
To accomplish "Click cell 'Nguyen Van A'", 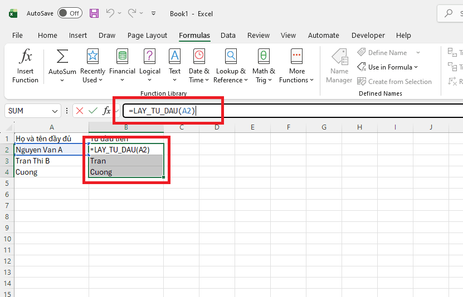I will click(51, 150).
